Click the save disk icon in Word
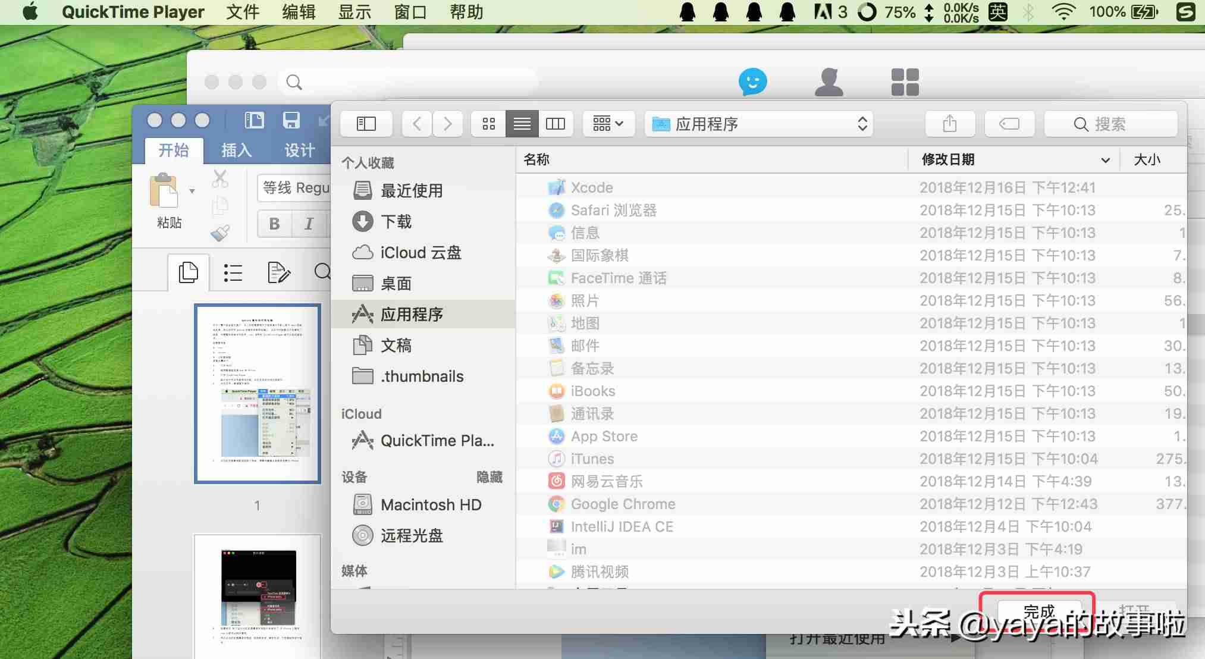The image size is (1205, 659). point(291,120)
